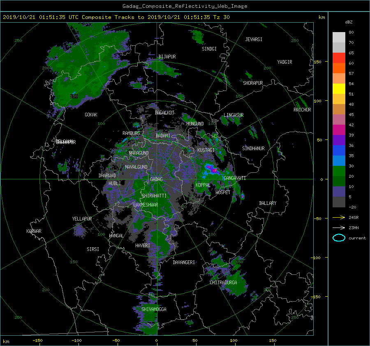Click the HOSPET city label
This screenshot has width=370, height=346.
[223, 193]
